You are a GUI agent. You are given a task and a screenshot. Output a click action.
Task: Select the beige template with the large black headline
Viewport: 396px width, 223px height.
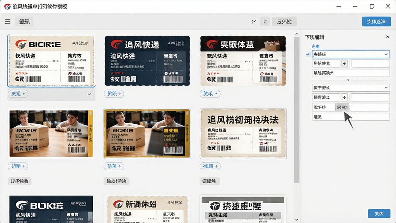(243, 134)
